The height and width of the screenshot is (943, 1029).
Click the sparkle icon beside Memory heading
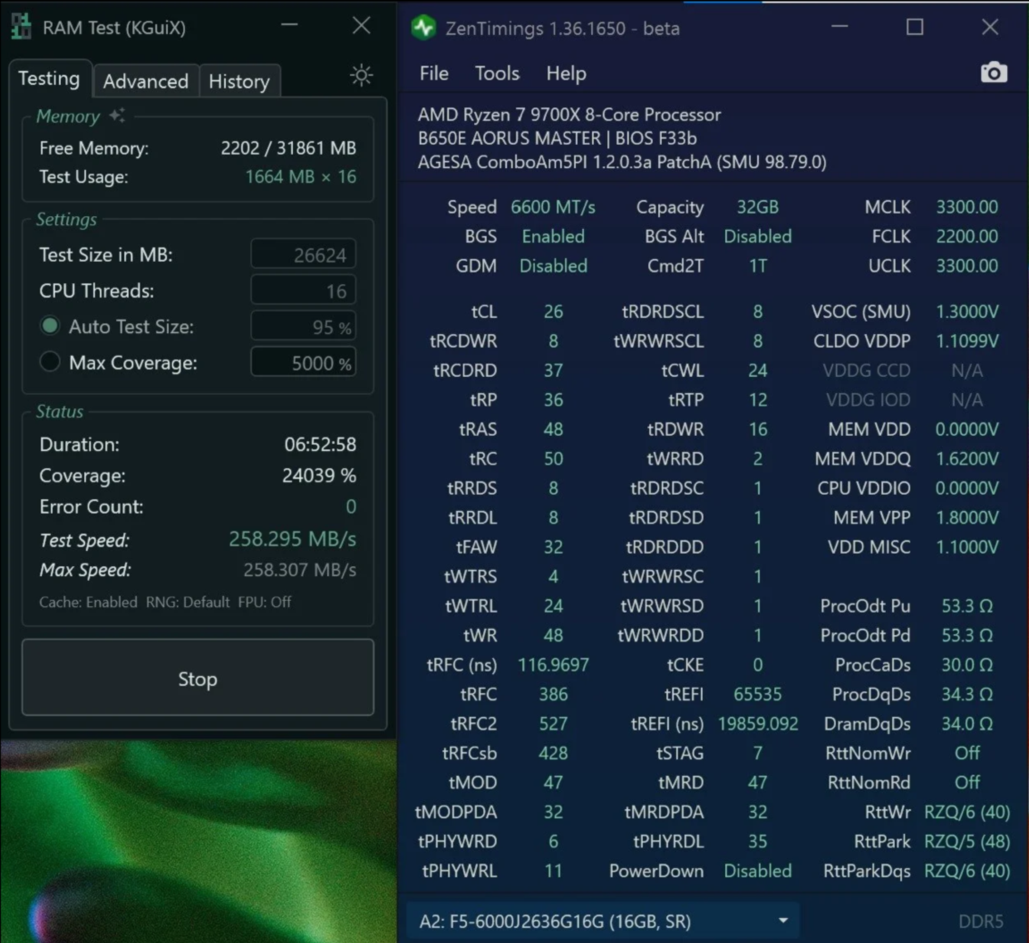118,116
